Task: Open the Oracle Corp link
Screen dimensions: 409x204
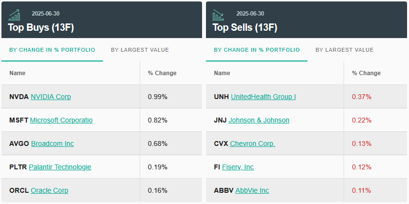Action: click(49, 190)
